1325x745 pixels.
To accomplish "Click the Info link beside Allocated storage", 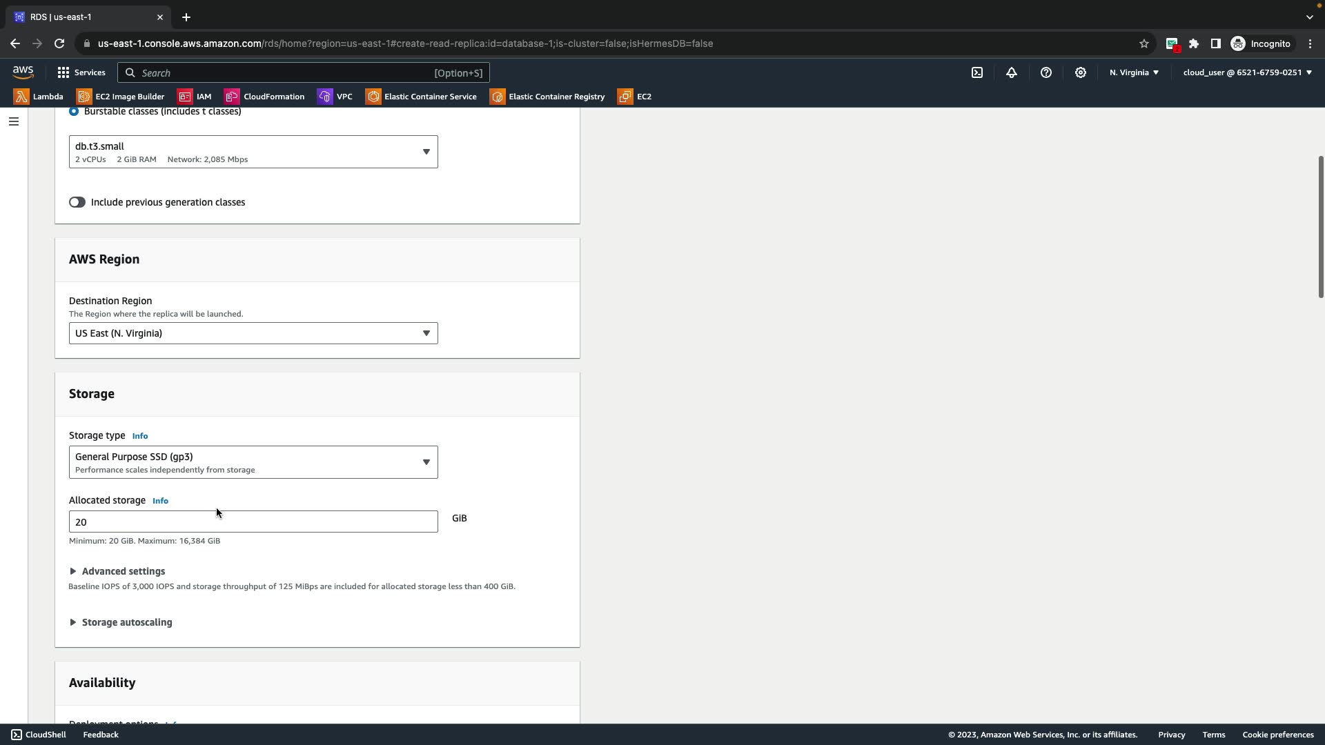I will point(160,501).
